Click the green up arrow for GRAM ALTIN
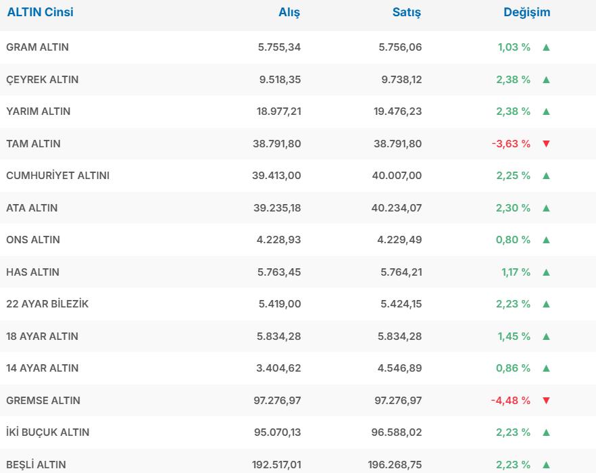Image resolution: width=596 pixels, height=473 pixels. [x=546, y=47]
